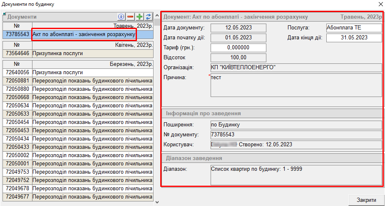Click the Відсоток field with 100,00
This screenshot has height=206, width=385.
[238, 58]
